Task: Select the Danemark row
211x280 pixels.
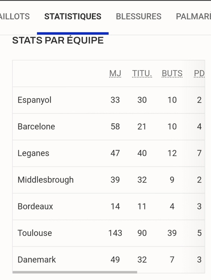Action: [x=108, y=259]
